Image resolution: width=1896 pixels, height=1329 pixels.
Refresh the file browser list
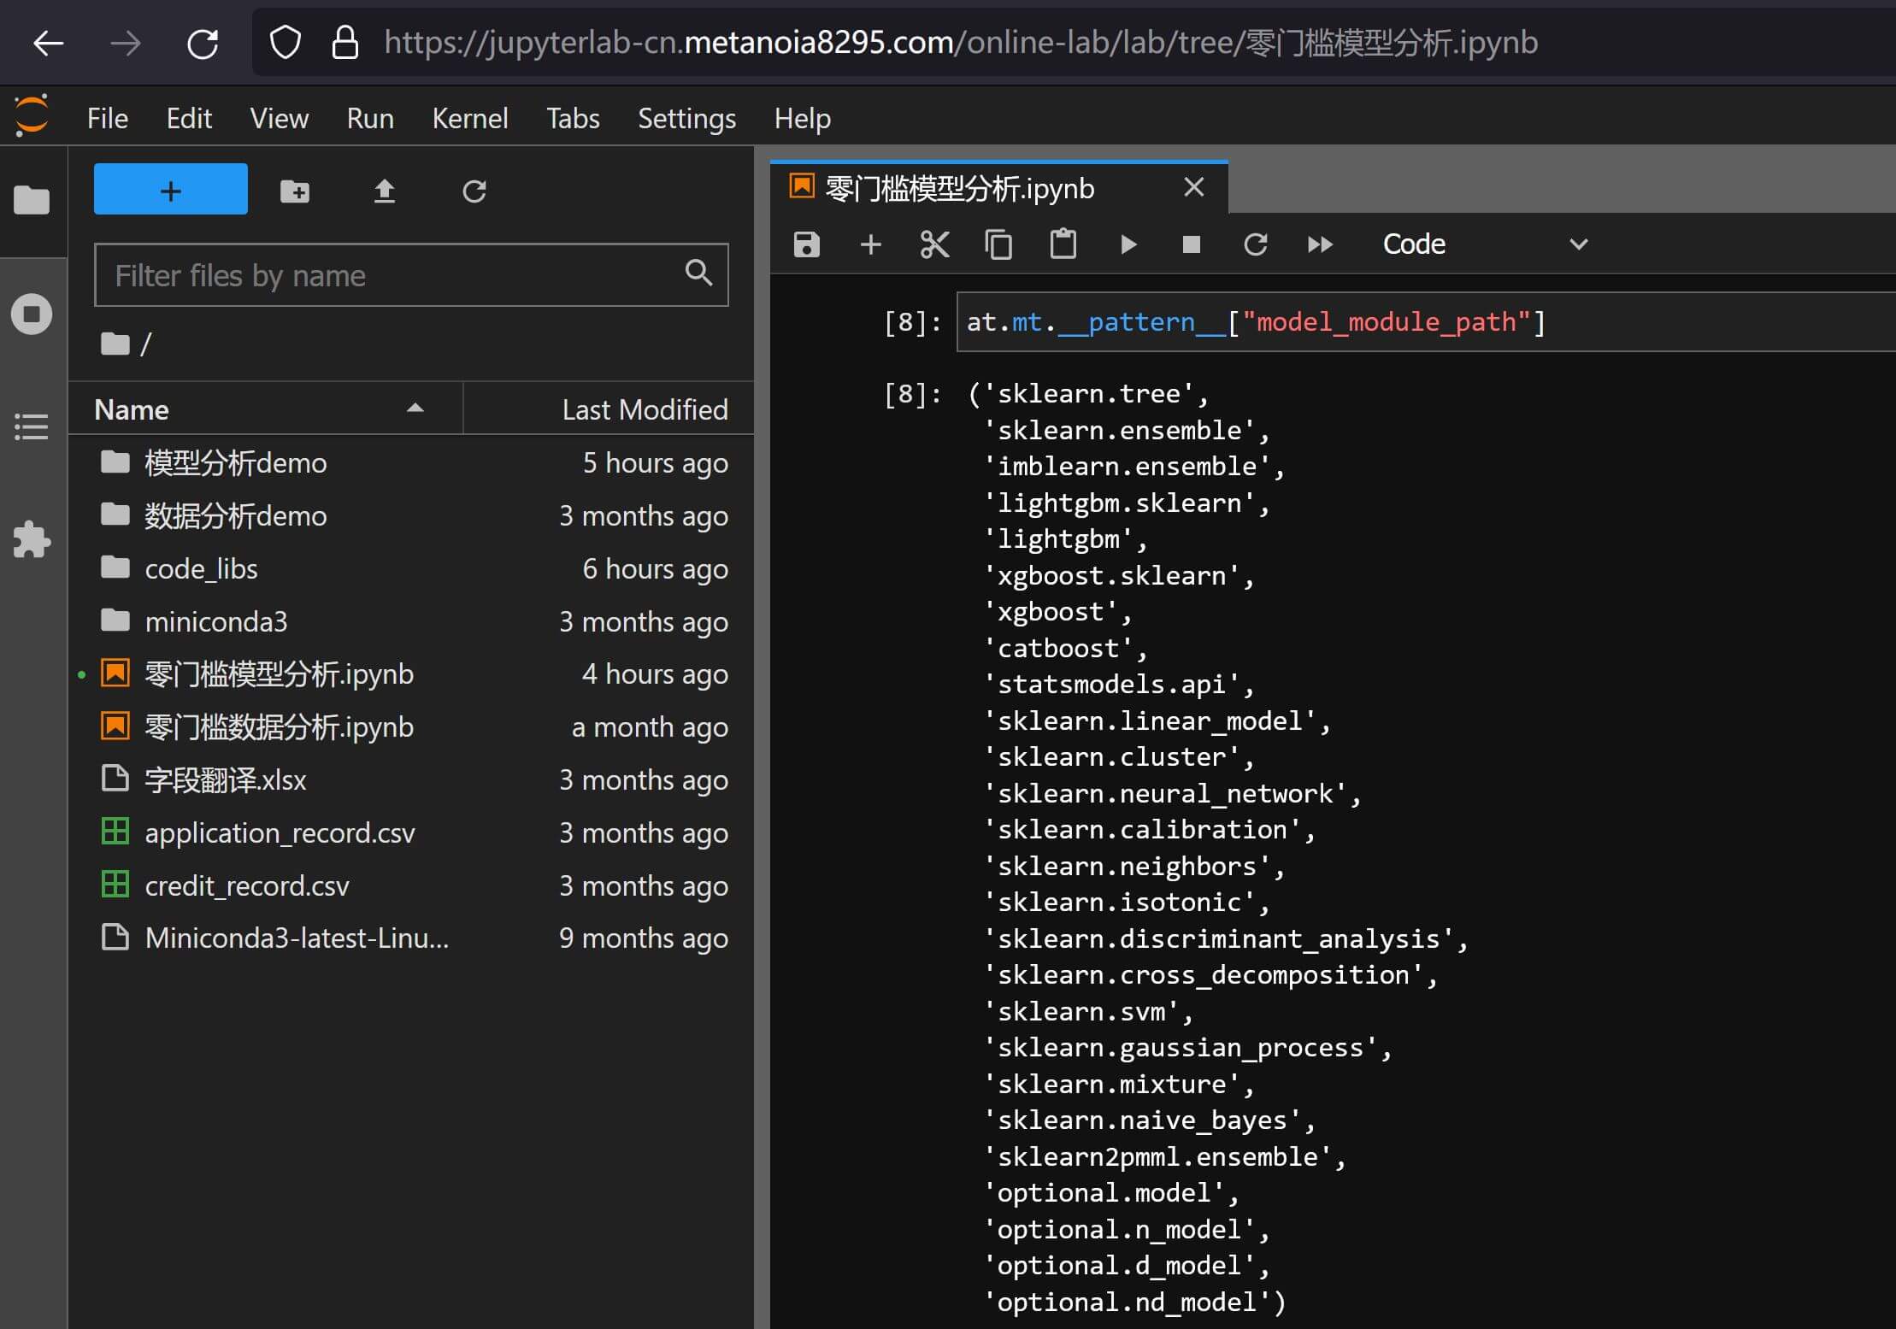pos(474,191)
